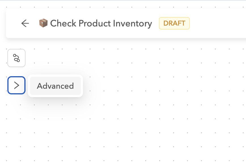Select the flow connection icon above Advanced
Screen dimensions: 246x166
pos(16,58)
